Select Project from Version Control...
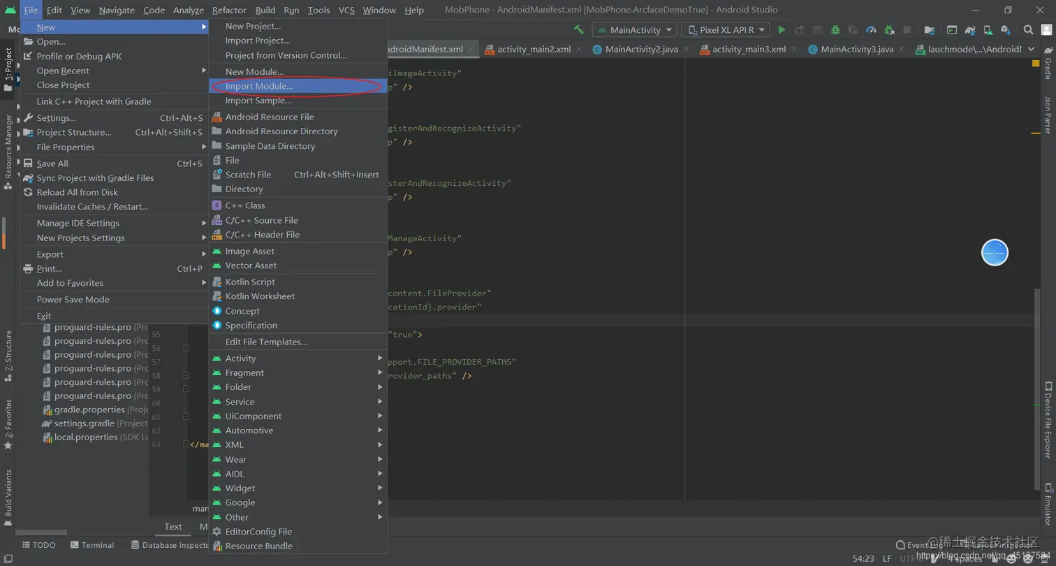 [x=298, y=55]
